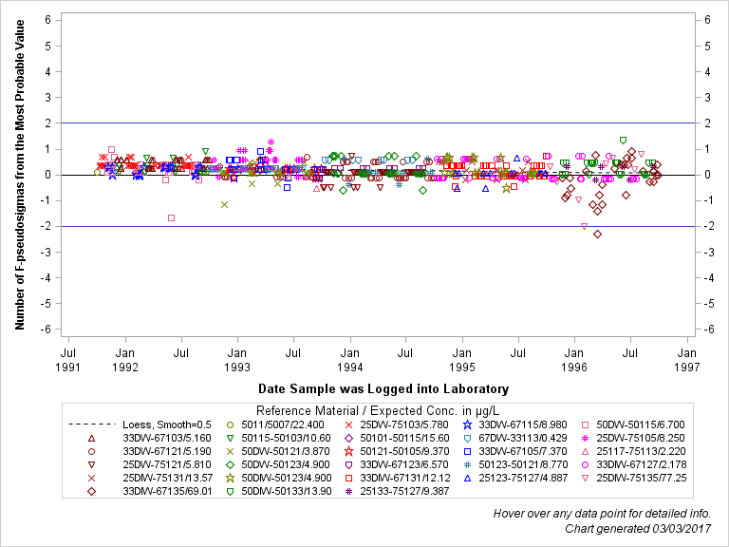
Task: Select the diamond marker for 33DIW-67135/69.01
Action: (x=91, y=491)
